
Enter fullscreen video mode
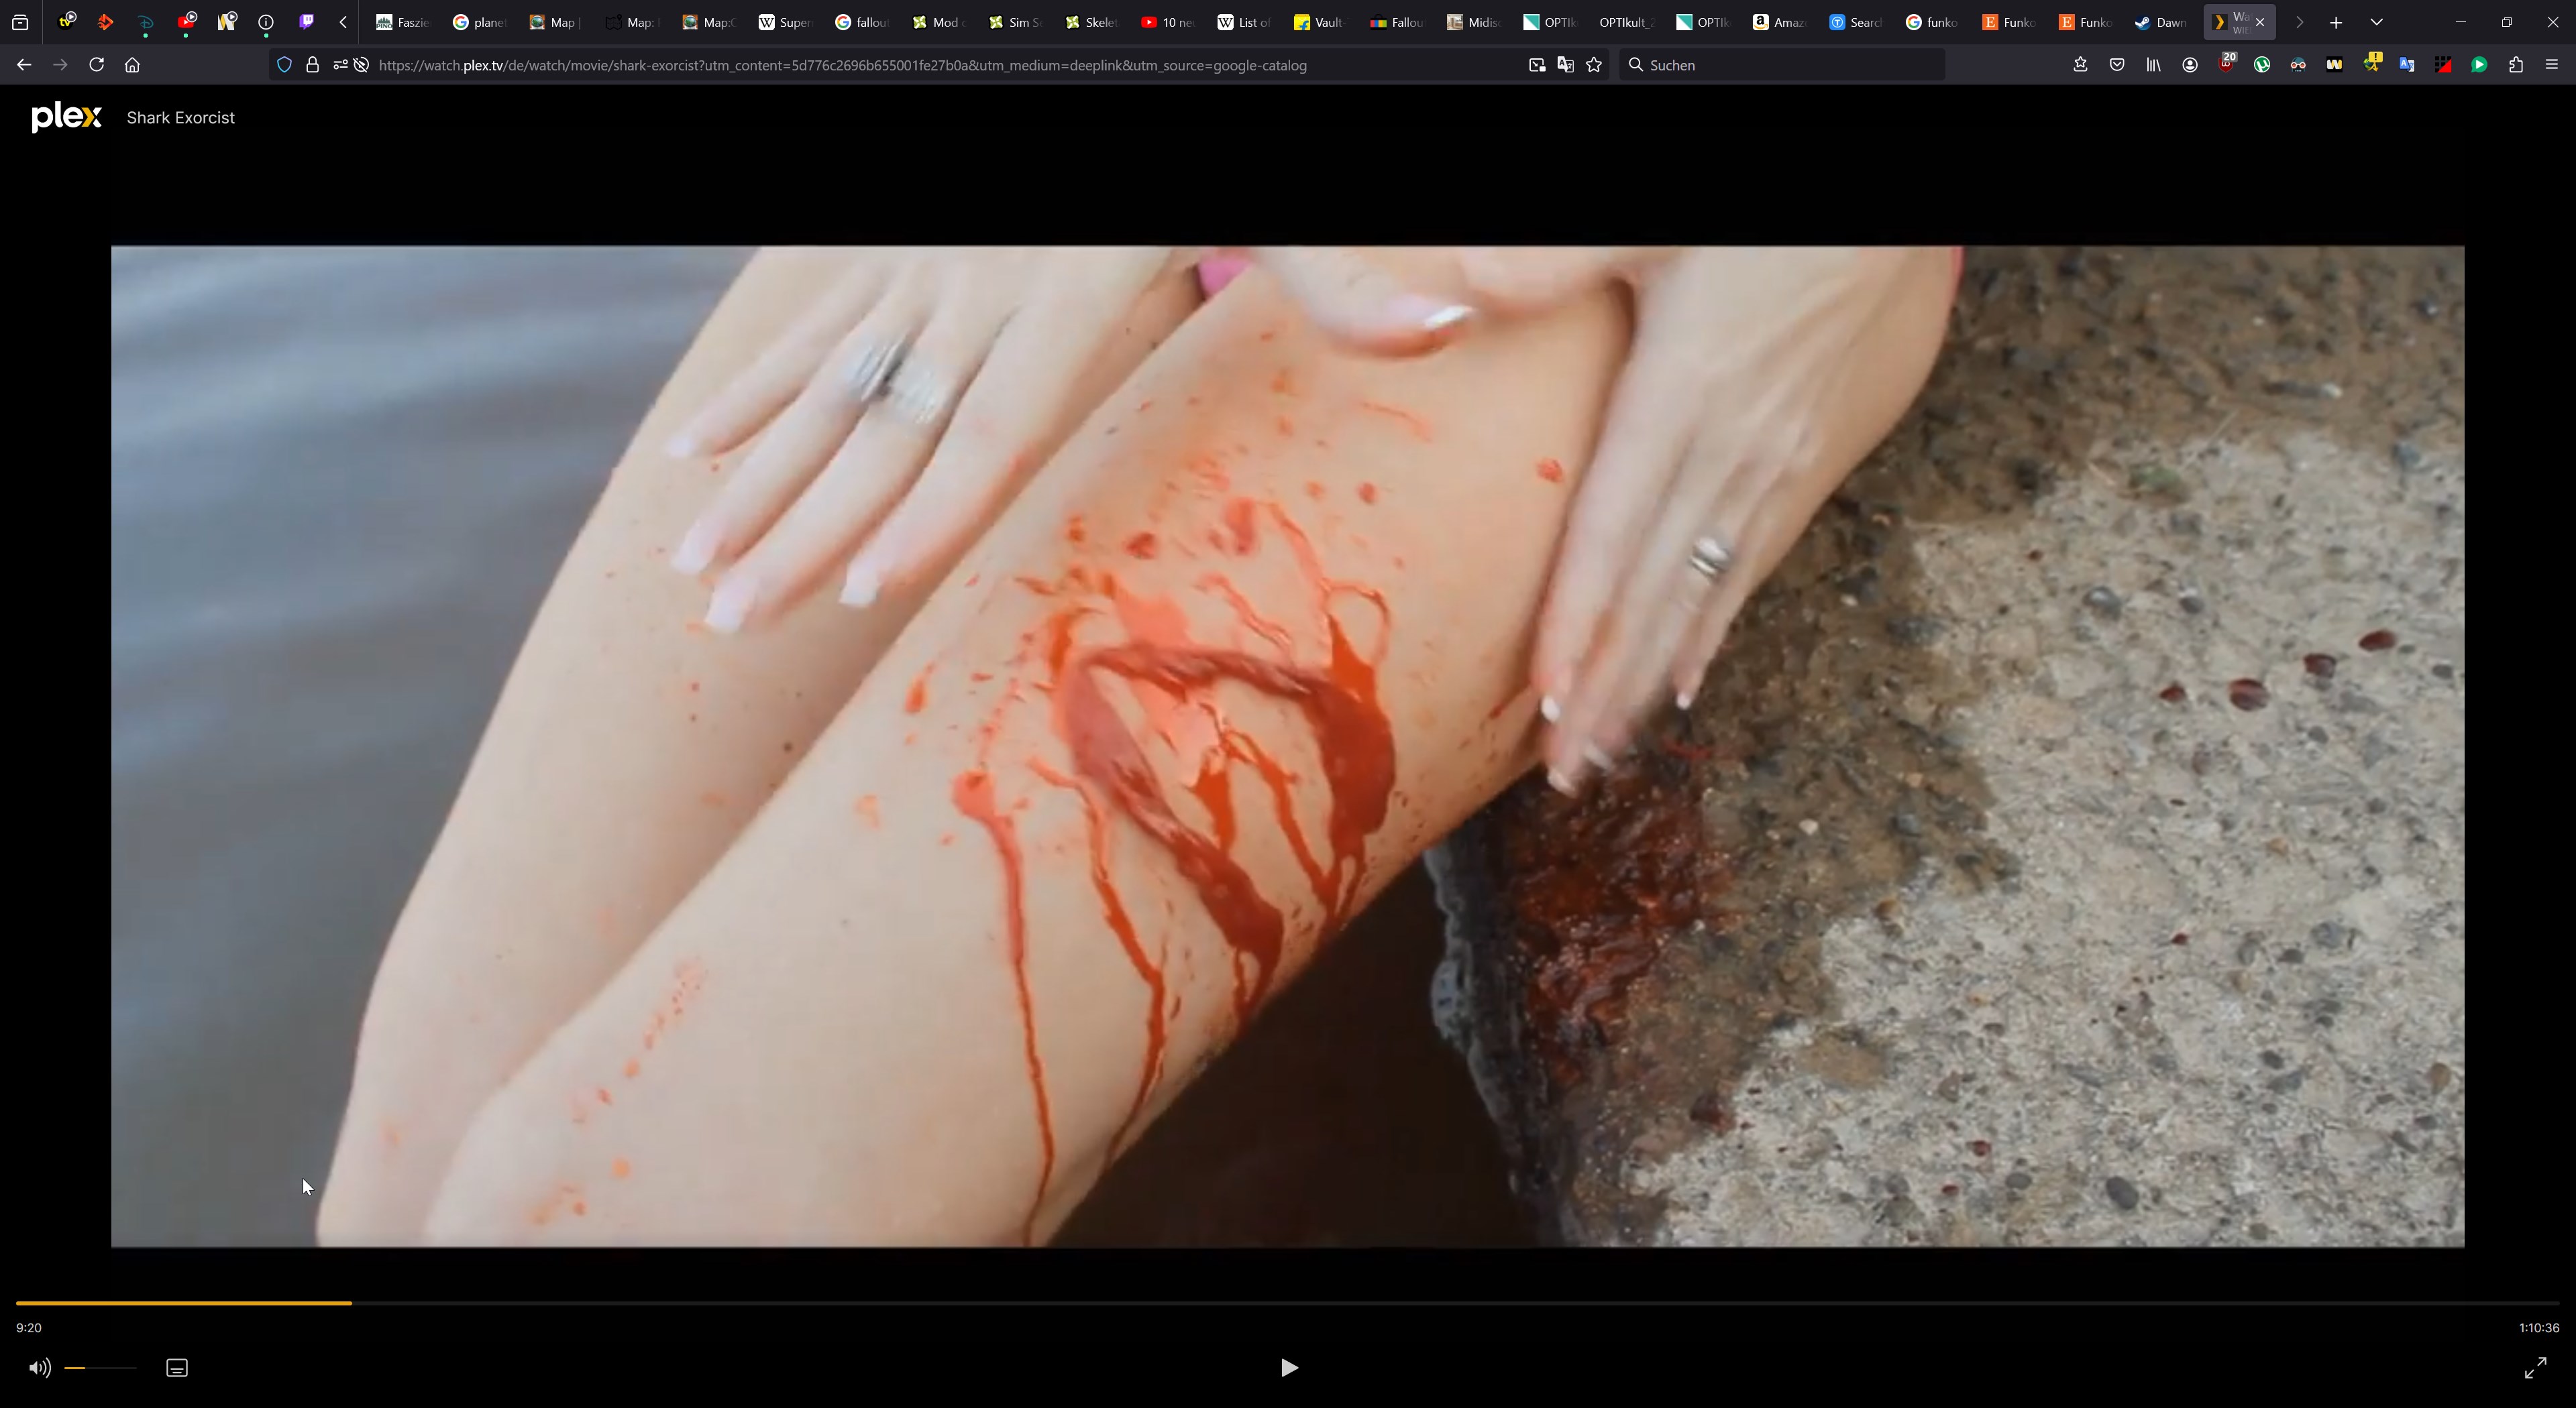tap(2535, 1368)
